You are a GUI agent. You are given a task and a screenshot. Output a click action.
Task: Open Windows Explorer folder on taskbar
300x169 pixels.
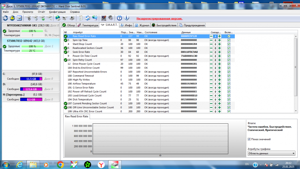(x=33, y=165)
